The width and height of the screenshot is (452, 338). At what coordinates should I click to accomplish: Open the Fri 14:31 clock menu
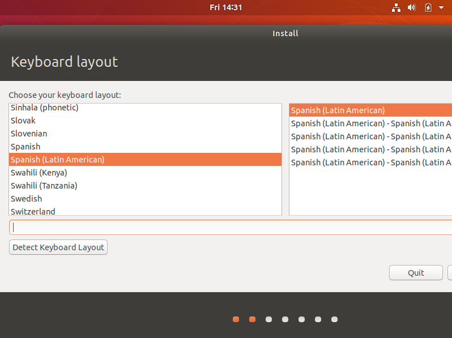click(x=225, y=7)
